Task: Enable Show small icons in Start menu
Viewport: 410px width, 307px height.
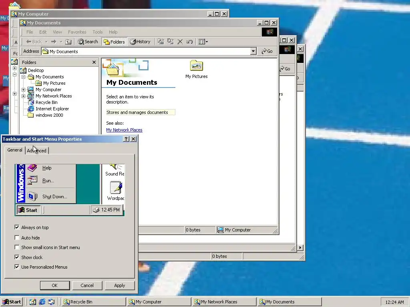Action: [17, 247]
